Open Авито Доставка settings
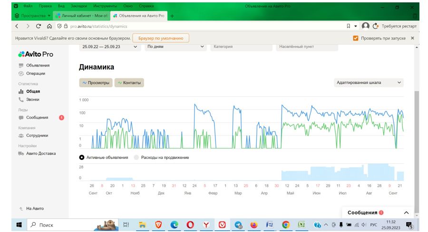The image size is (428, 232). (x=41, y=154)
